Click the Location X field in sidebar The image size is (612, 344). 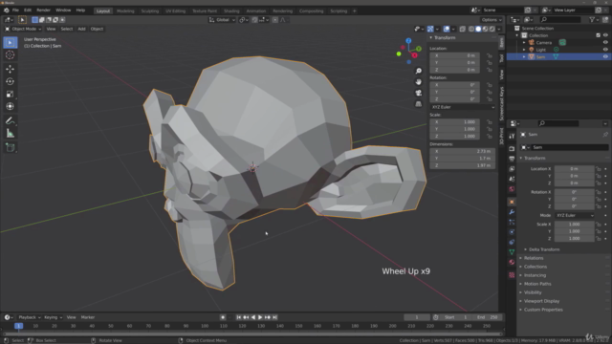(455, 55)
